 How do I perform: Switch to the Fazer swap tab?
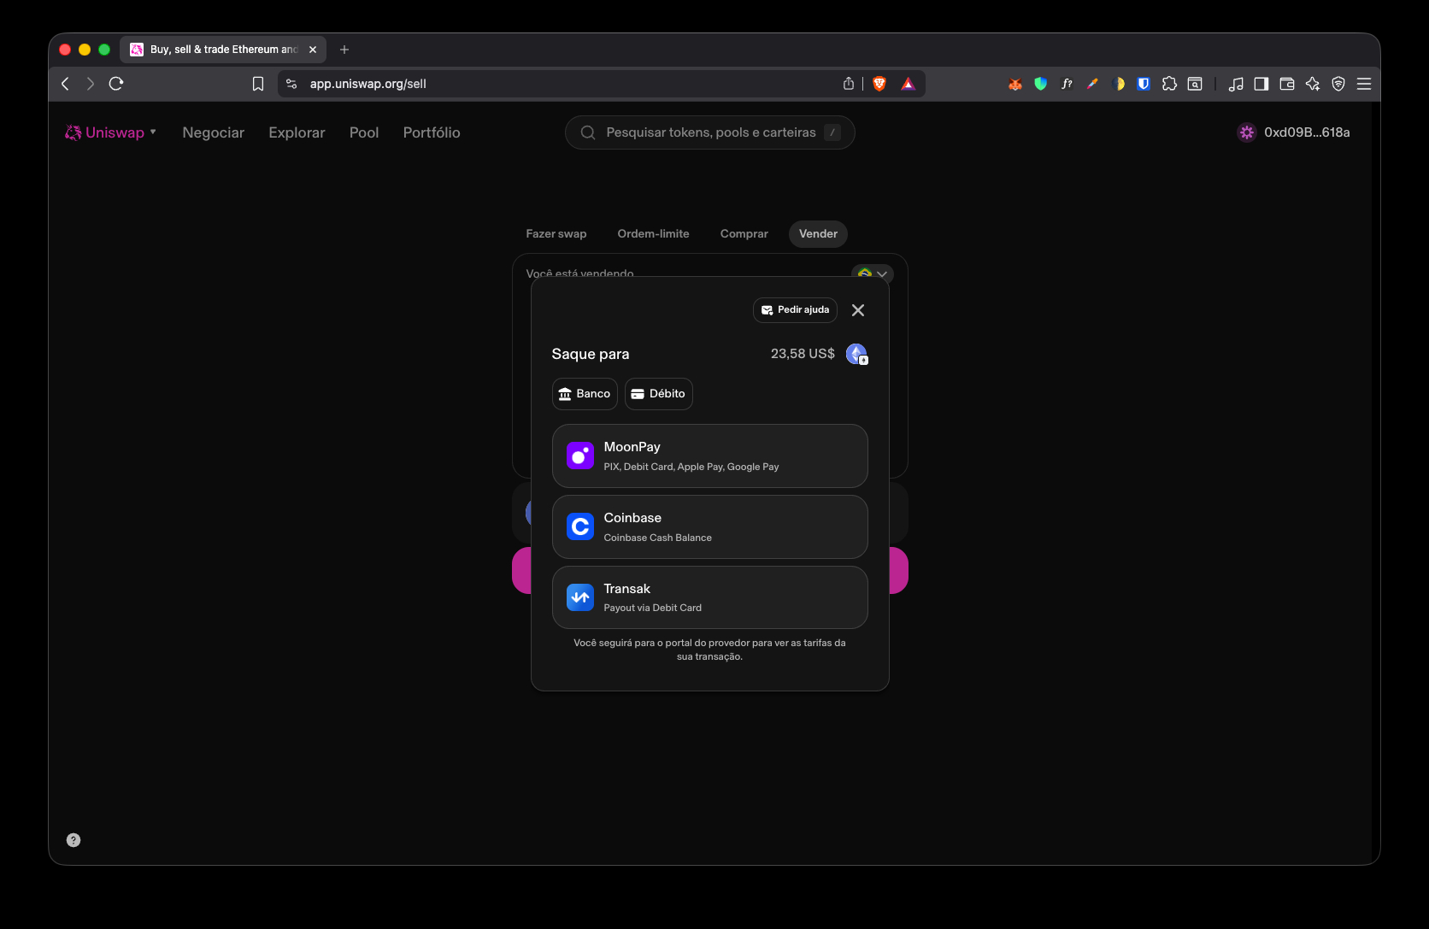pyautogui.click(x=556, y=234)
